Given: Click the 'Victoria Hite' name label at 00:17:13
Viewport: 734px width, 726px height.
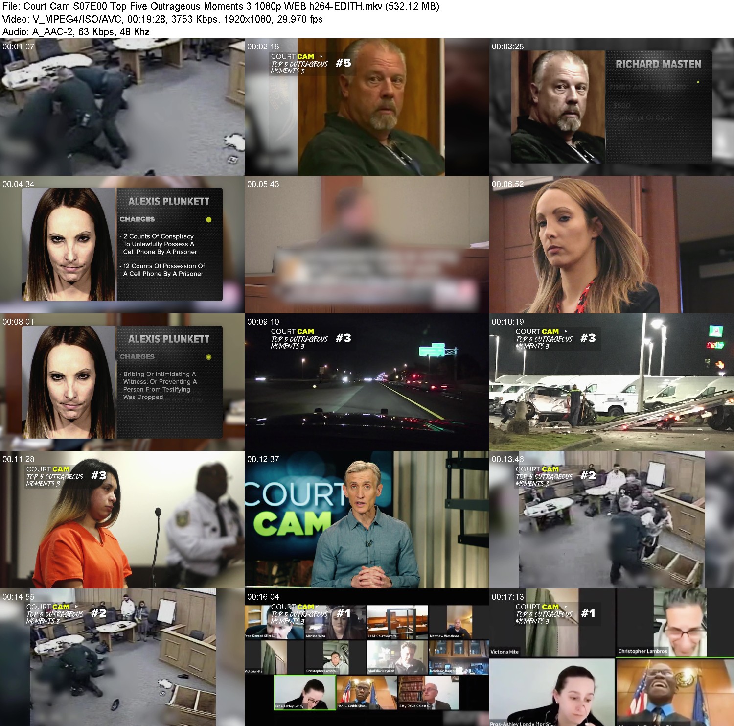Looking at the screenshot, I should pyautogui.click(x=505, y=652).
